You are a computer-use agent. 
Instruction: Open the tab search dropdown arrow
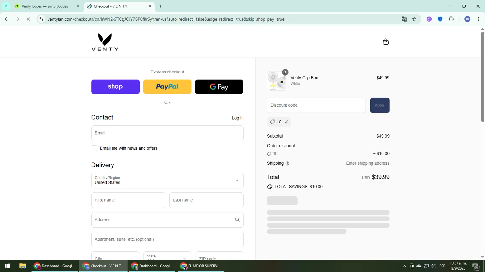tap(6, 6)
